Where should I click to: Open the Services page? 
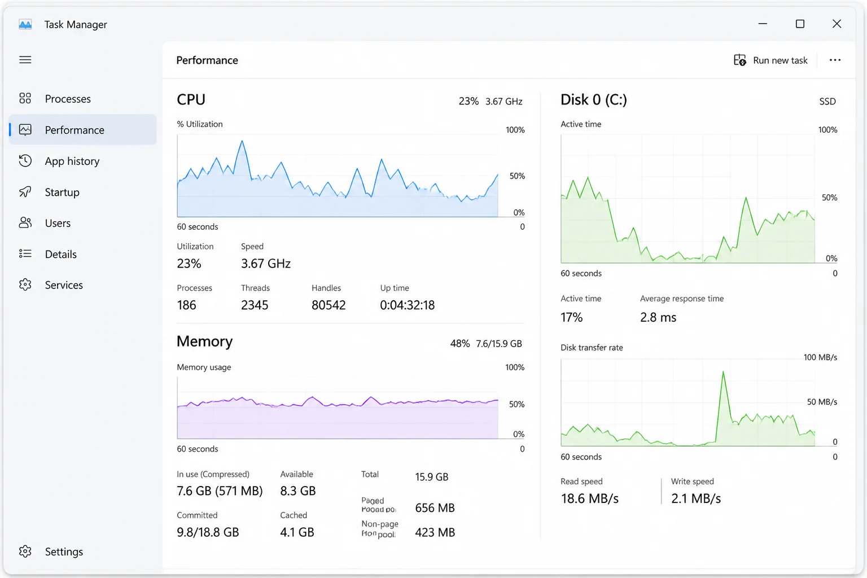tap(82, 285)
